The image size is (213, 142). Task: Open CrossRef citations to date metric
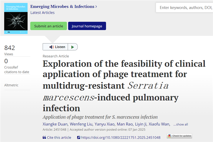click(17, 70)
